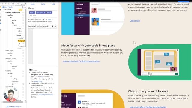Click the Paragraph breadcrumb at top
Image resolution: width=192 pixels, height=108 pixels.
[x=21, y=4]
